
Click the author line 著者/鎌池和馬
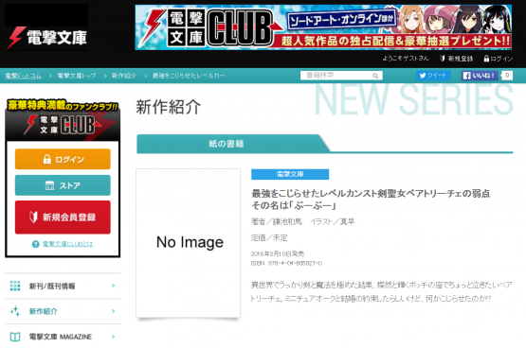(x=277, y=221)
